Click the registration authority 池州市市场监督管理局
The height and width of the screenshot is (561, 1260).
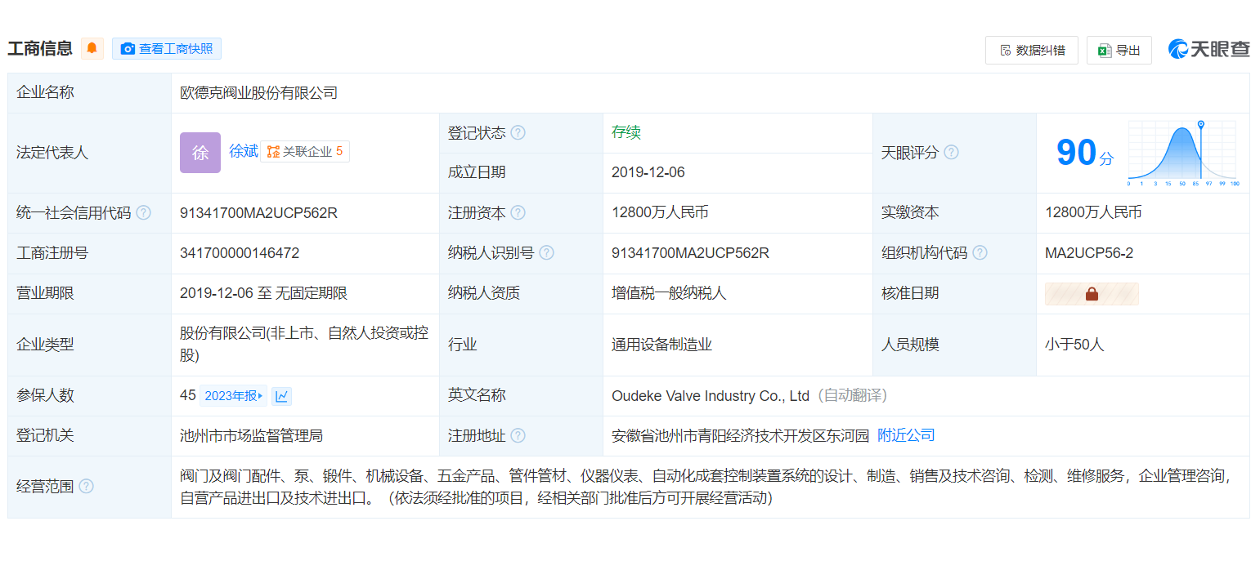(x=251, y=435)
